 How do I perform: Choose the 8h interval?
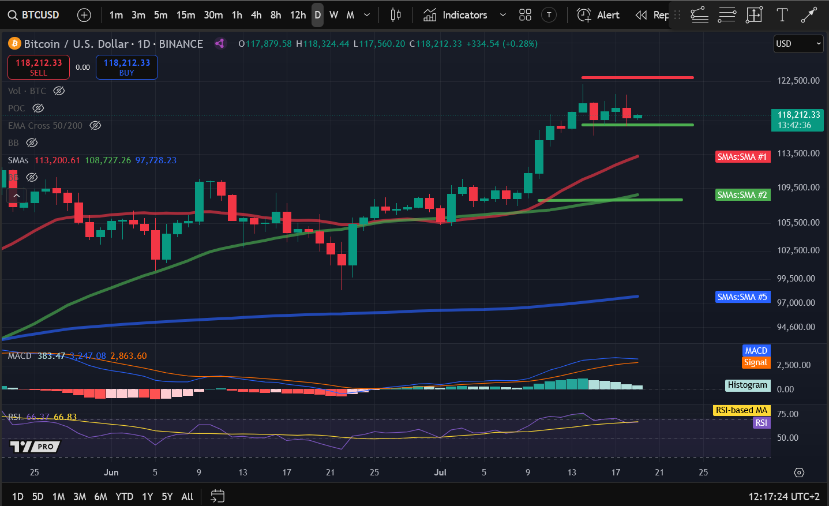pos(276,15)
